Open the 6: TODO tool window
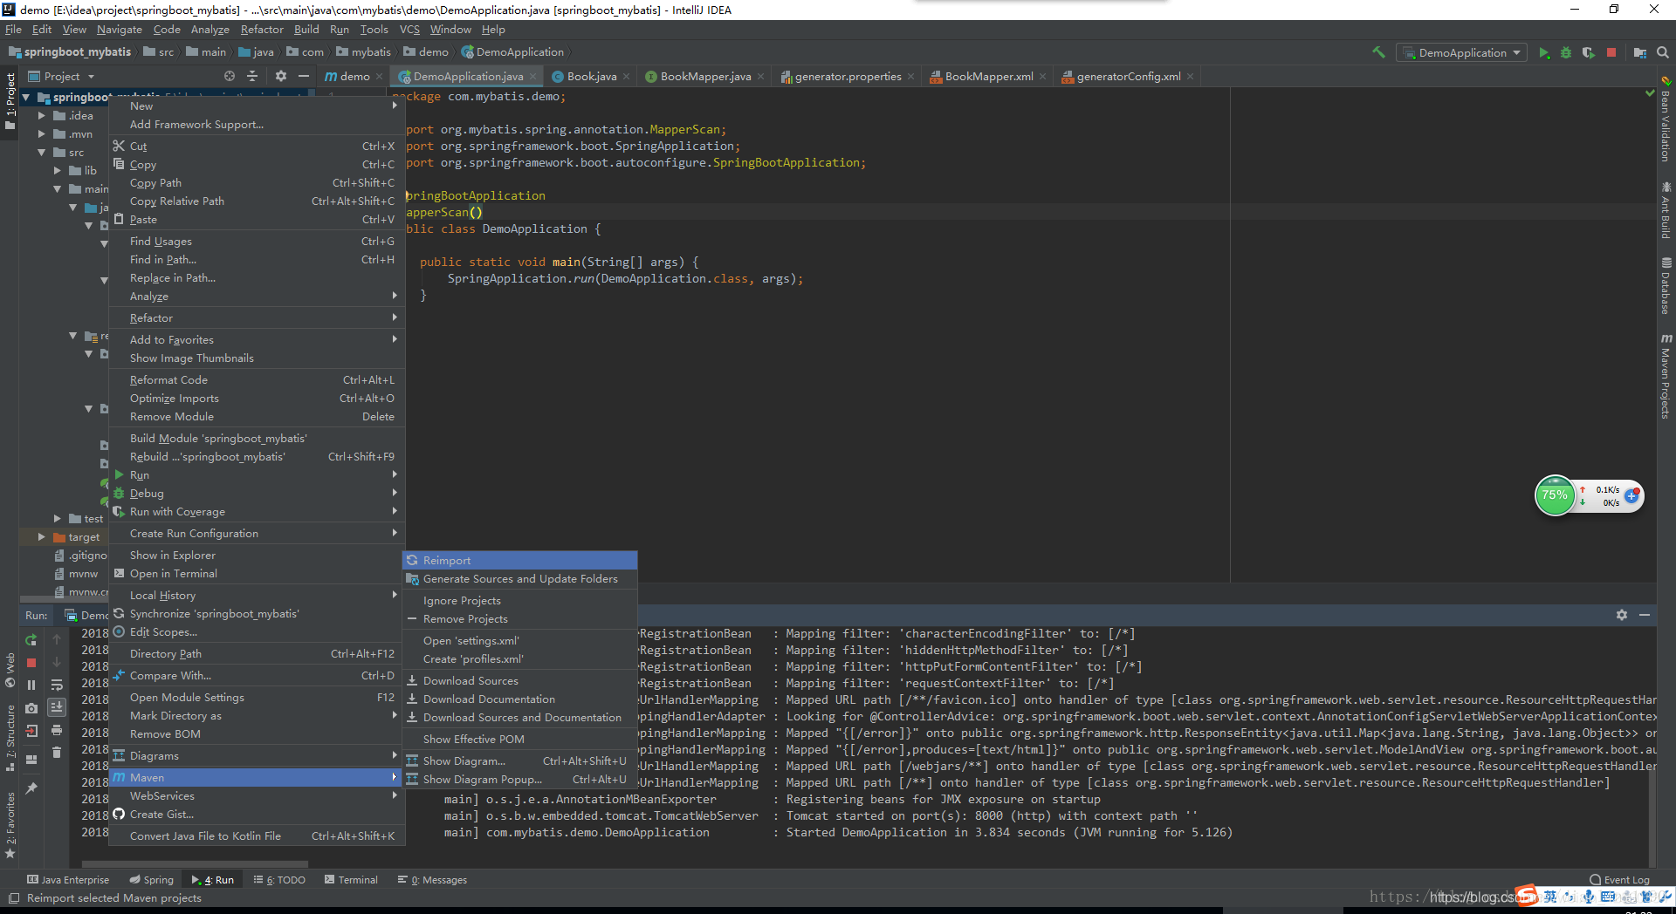The width and height of the screenshot is (1676, 914). point(279,879)
